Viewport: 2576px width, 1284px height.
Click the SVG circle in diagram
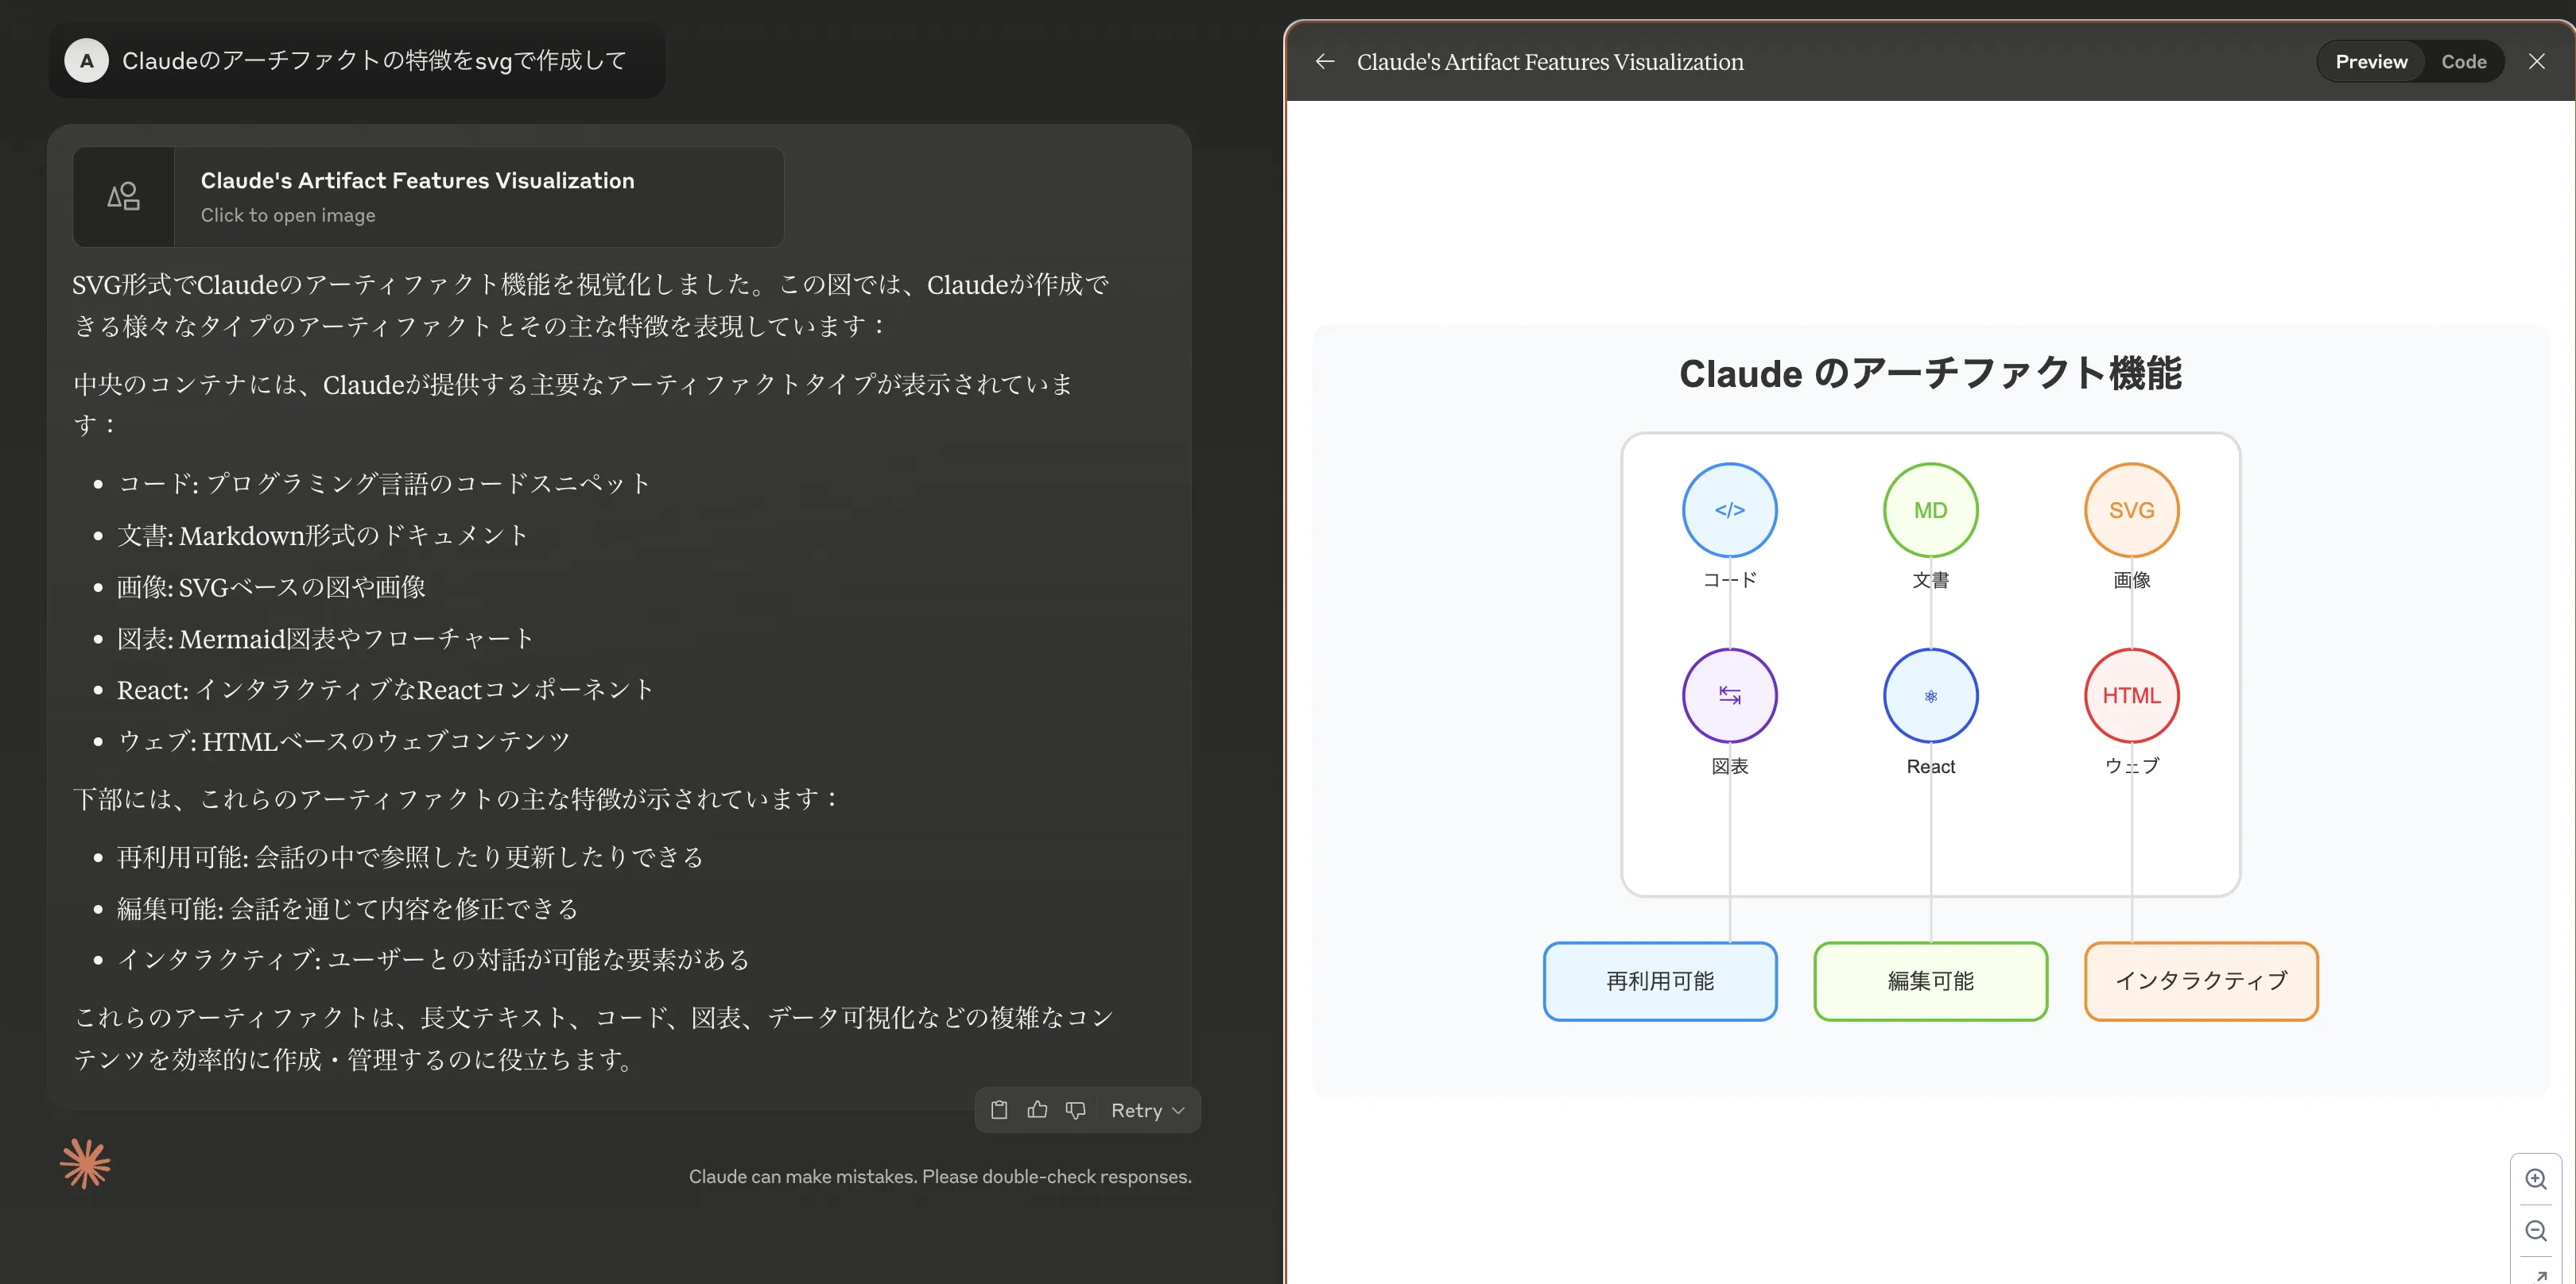(2131, 509)
